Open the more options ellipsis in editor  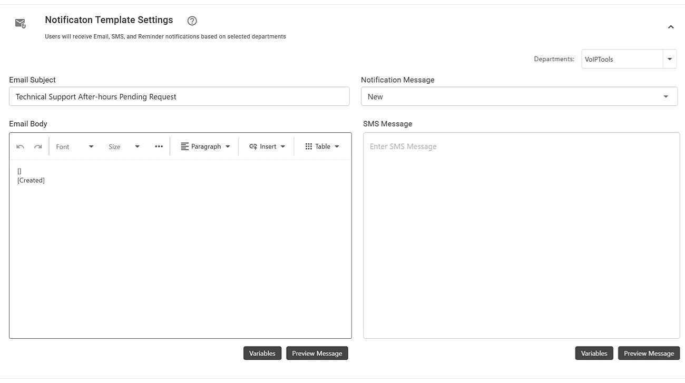click(x=159, y=146)
